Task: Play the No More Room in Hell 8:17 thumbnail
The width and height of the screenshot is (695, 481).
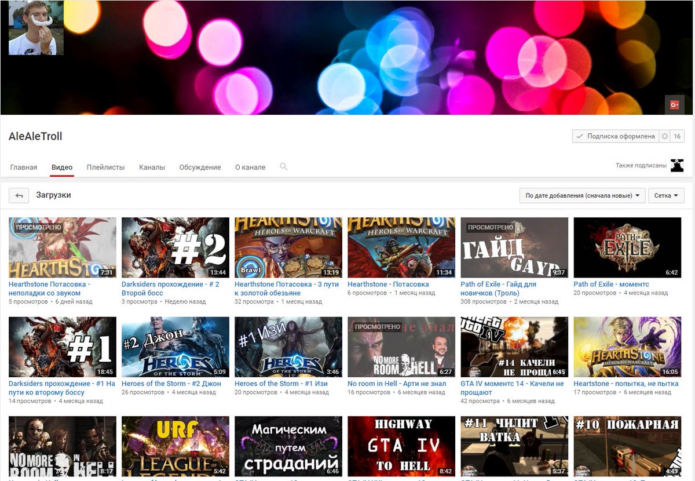Action: pyautogui.click(x=63, y=446)
